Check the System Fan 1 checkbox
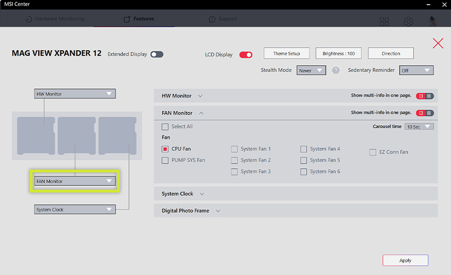The width and height of the screenshot is (451, 275). [x=234, y=149]
